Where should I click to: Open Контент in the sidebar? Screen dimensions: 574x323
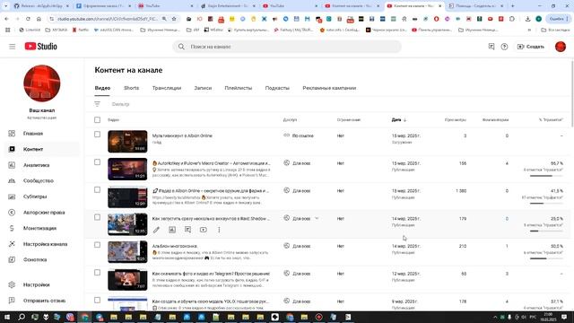pos(42,149)
